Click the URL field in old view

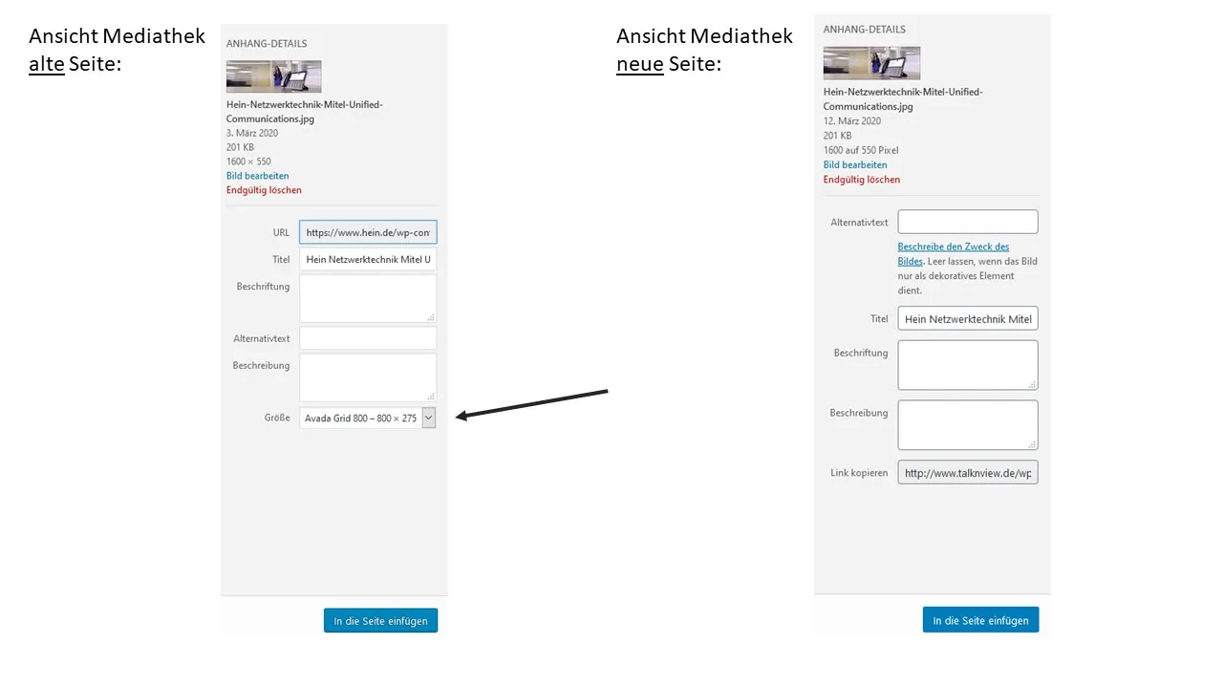click(x=368, y=232)
